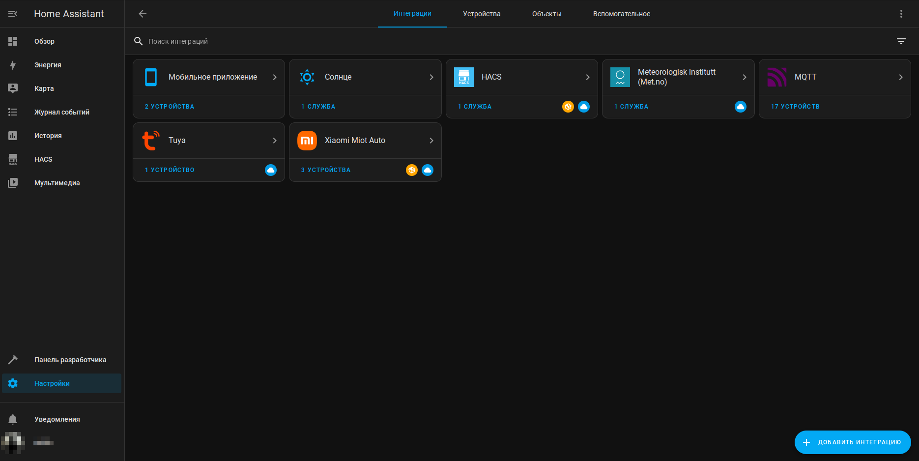Switch to the Устройства tab
Viewport: 919px width, 461px height.
coord(482,14)
